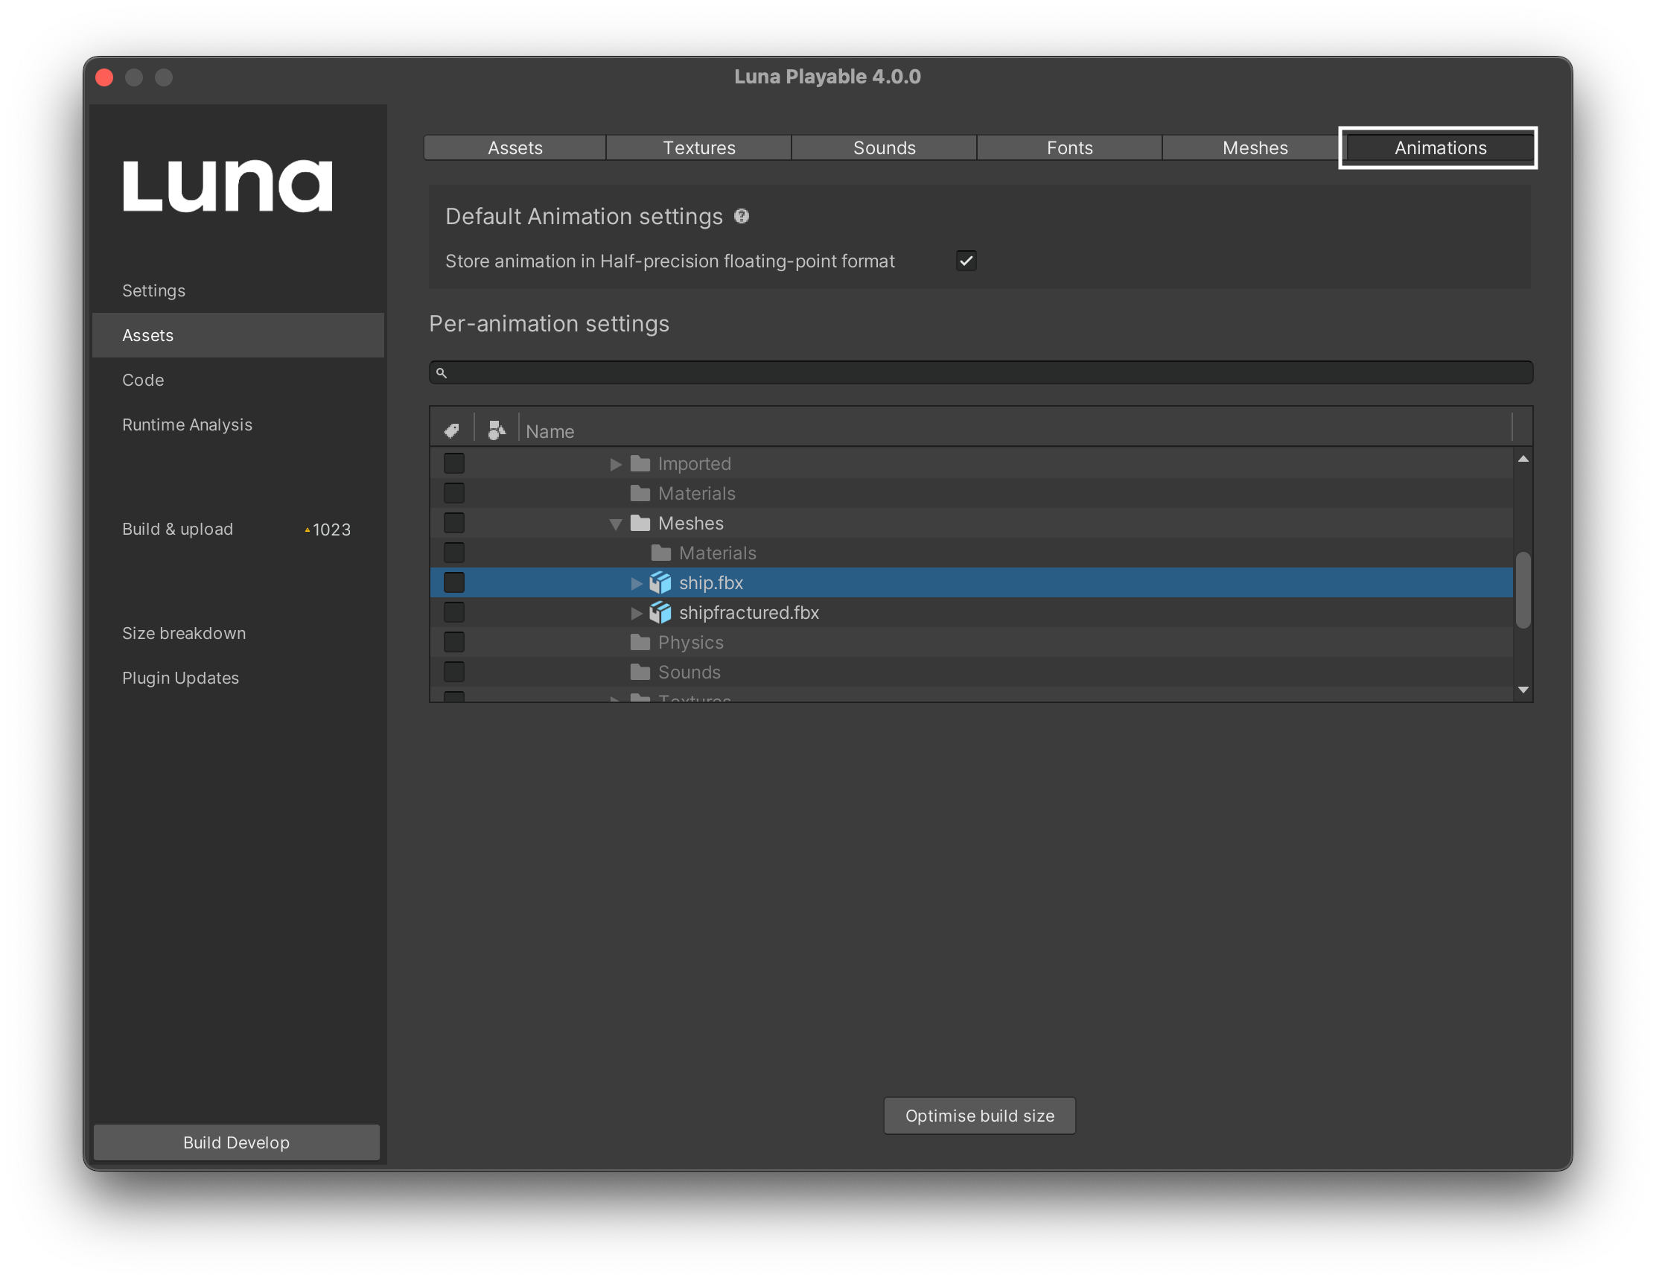Click the shipfractured.fbx model cube icon

pyautogui.click(x=660, y=612)
